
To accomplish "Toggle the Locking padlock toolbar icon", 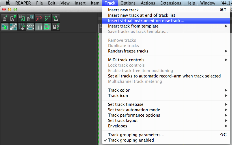I will click(56, 27).
